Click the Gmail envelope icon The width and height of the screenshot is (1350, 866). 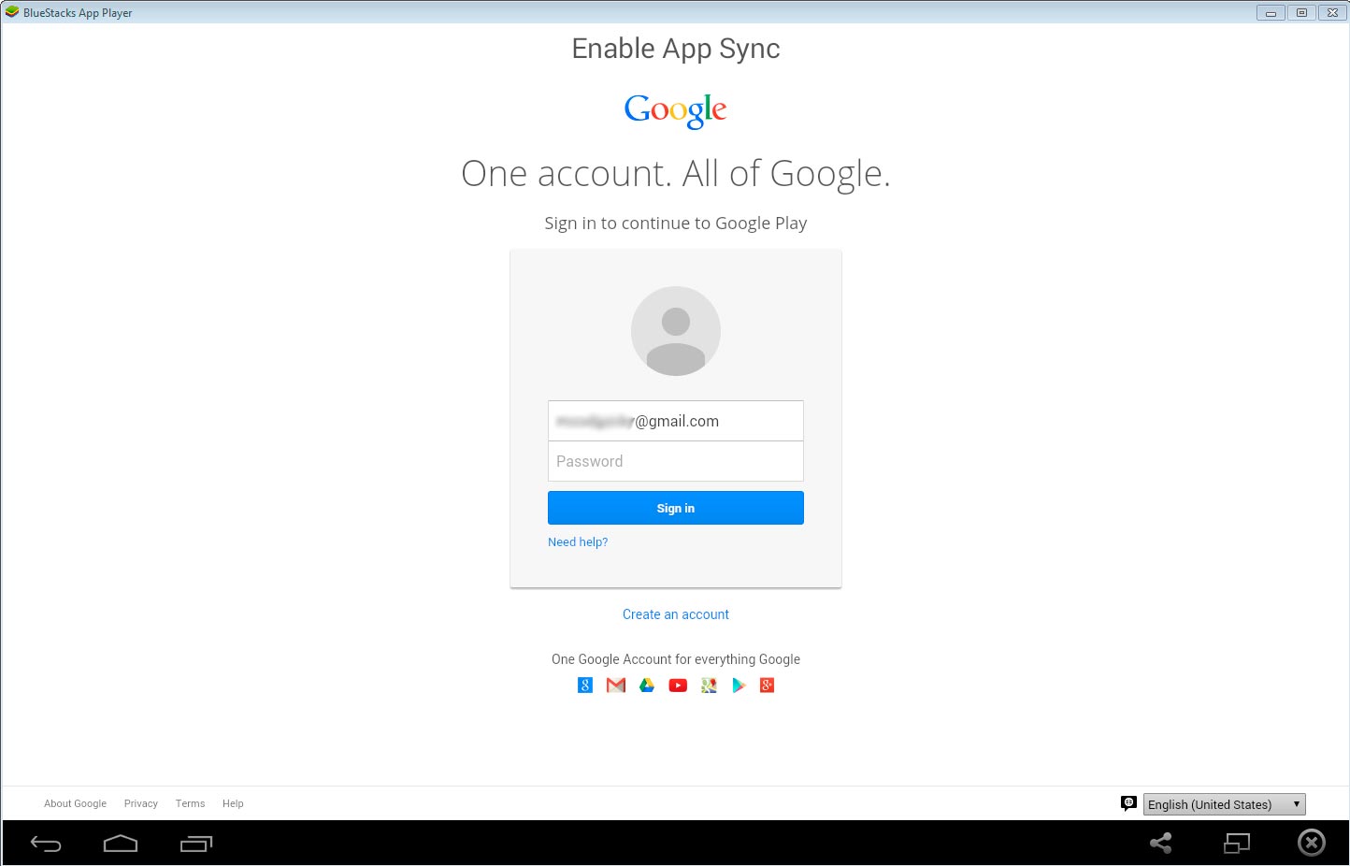click(x=616, y=686)
